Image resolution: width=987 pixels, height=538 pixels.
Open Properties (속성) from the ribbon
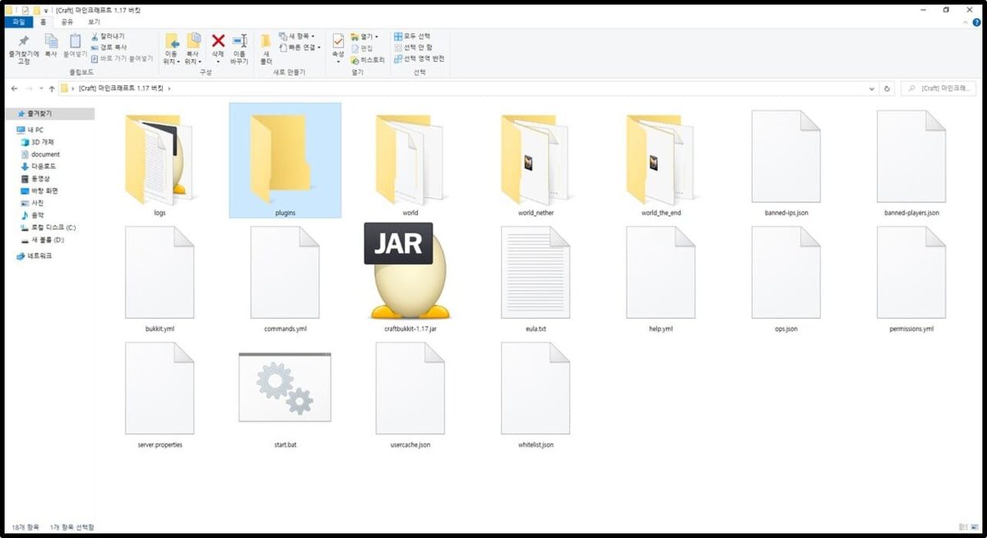[338, 46]
